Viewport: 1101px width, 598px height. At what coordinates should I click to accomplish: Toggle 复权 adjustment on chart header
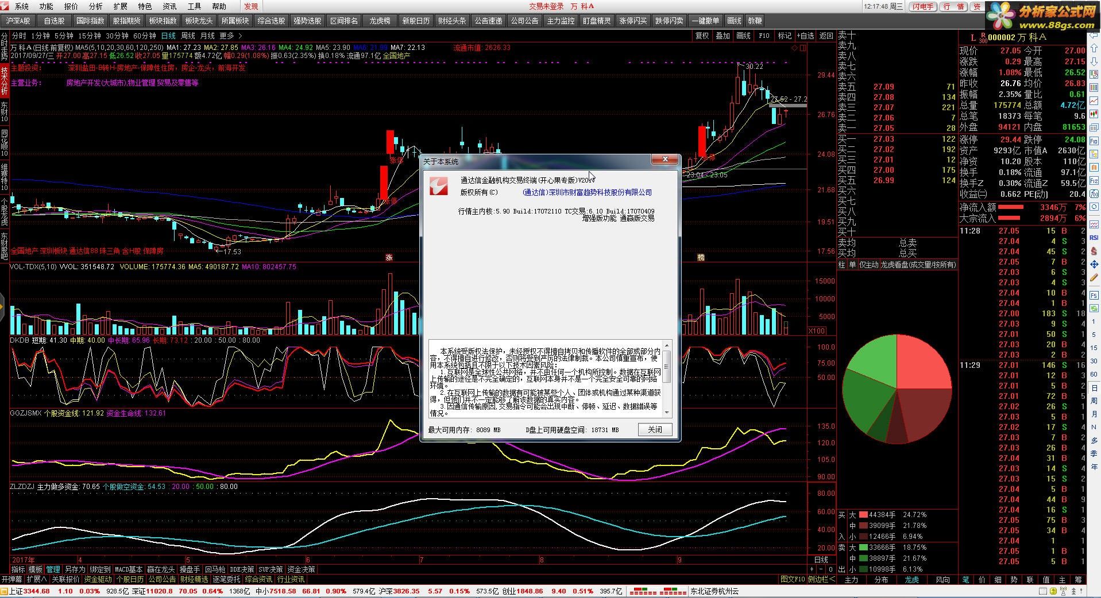pyautogui.click(x=702, y=36)
